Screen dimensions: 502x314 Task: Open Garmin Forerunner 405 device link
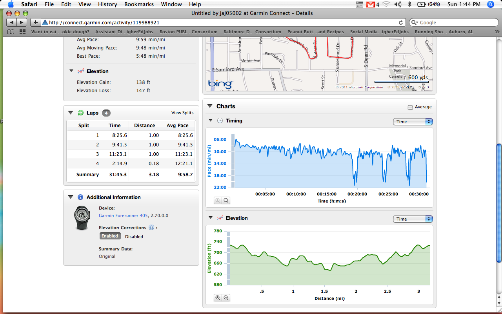(123, 215)
